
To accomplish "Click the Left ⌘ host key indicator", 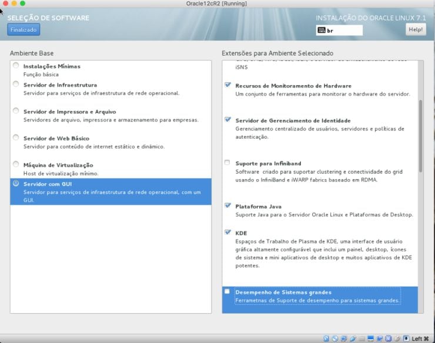I will coord(420,338).
